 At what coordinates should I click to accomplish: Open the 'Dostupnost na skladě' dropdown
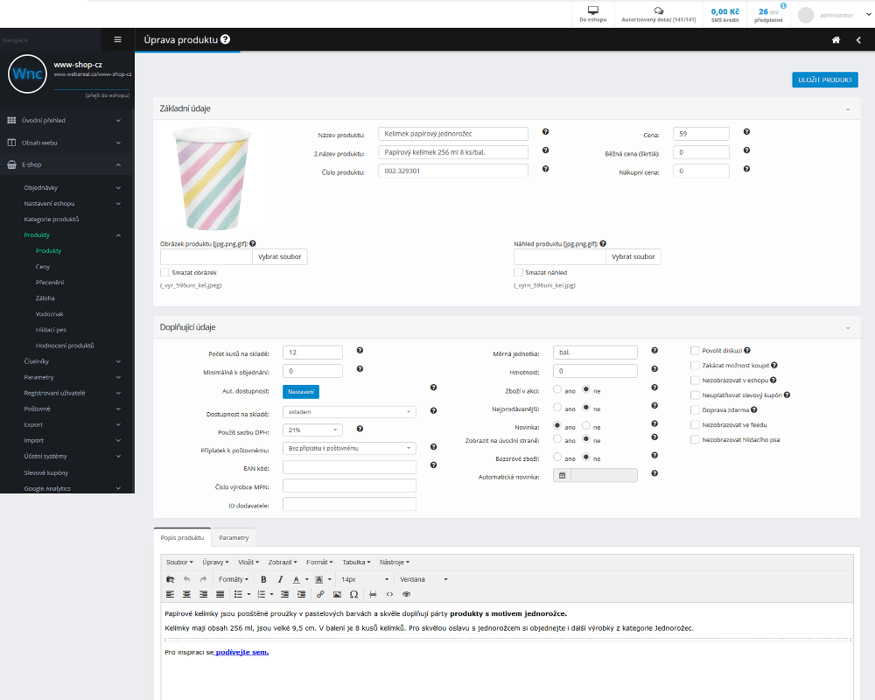click(x=349, y=411)
